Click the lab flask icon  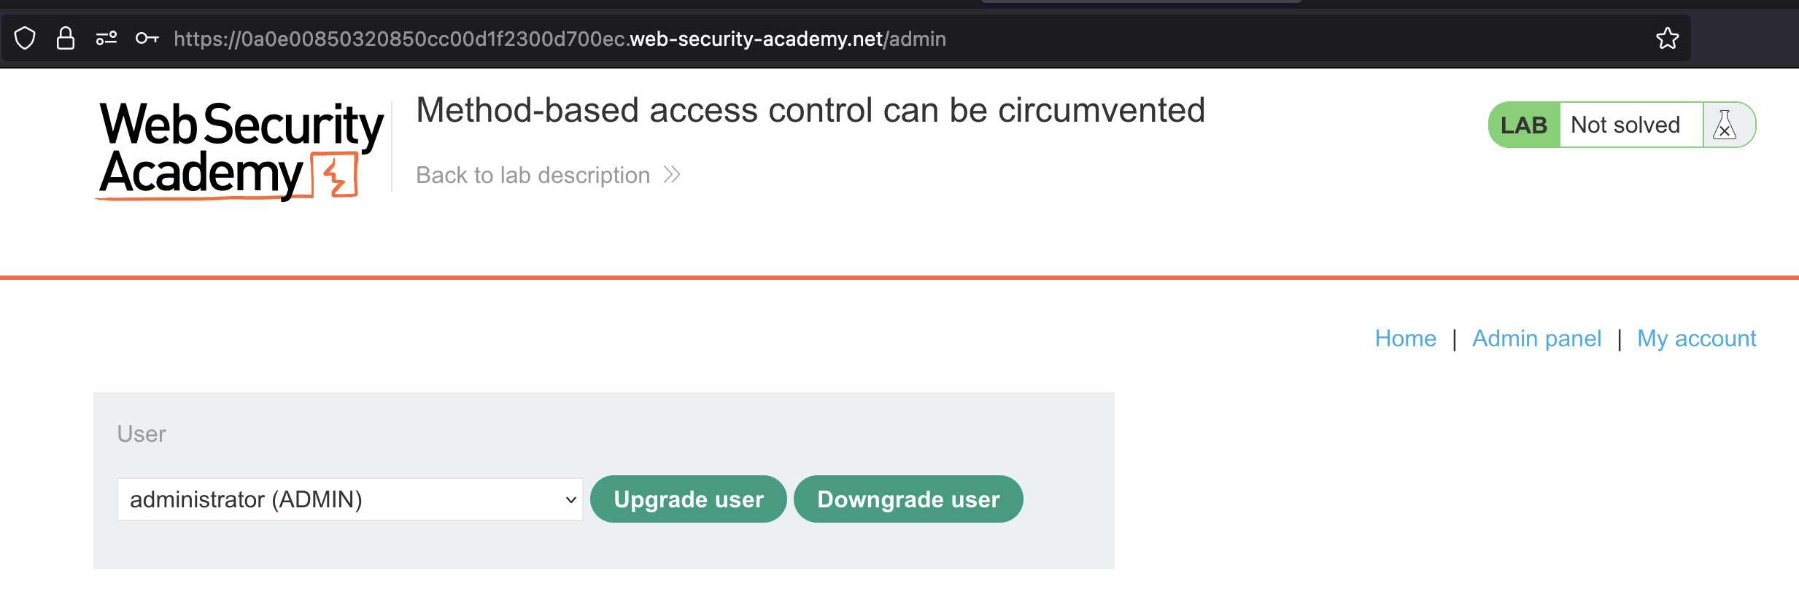coord(1725,125)
